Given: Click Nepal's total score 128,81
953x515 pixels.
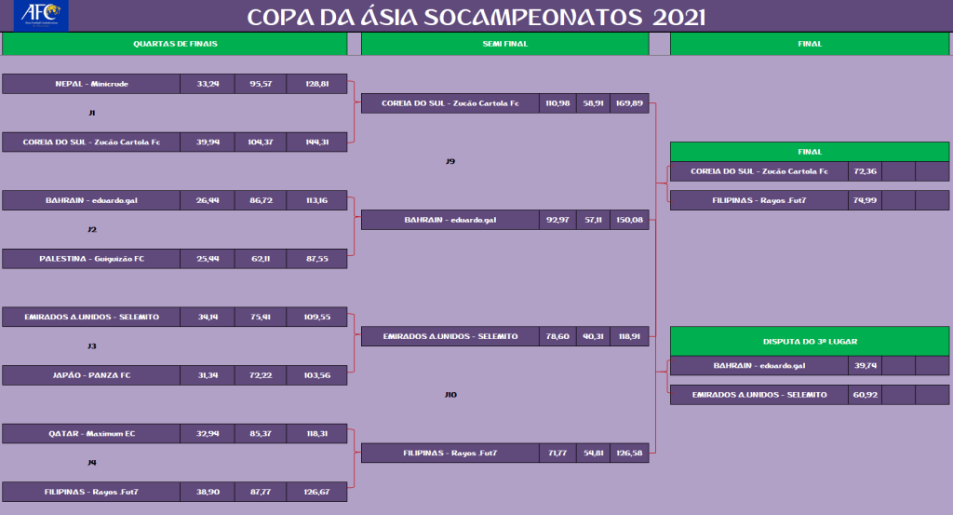Looking at the screenshot, I should click(316, 84).
